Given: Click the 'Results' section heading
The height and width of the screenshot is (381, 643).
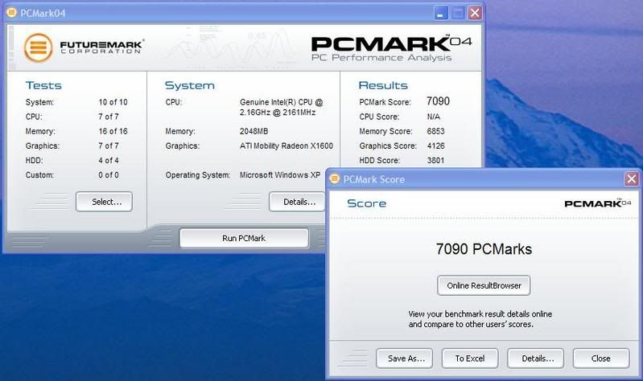Looking at the screenshot, I should (383, 85).
